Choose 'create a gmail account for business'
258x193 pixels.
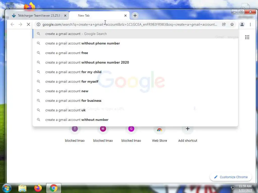coord(135,101)
